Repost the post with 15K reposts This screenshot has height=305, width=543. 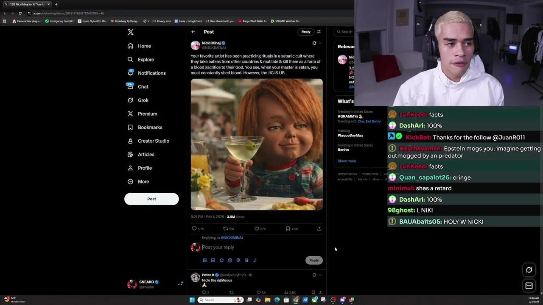click(225, 229)
